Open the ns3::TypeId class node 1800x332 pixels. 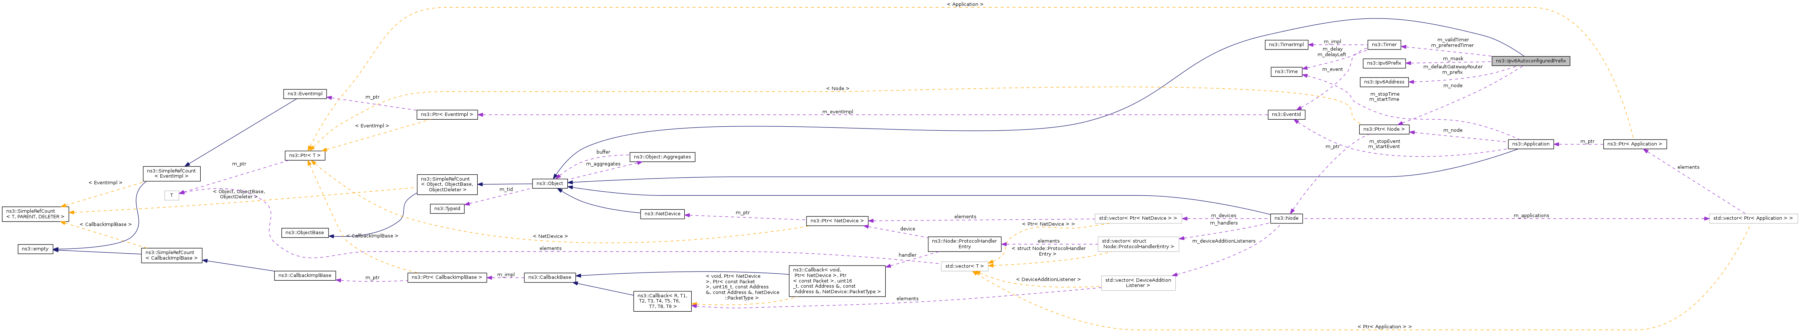[x=447, y=209]
